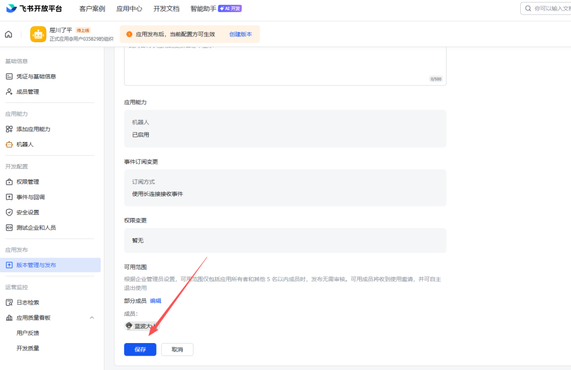Select 开发质量 submenu item
Image resolution: width=571 pixels, height=370 pixels.
click(27, 348)
